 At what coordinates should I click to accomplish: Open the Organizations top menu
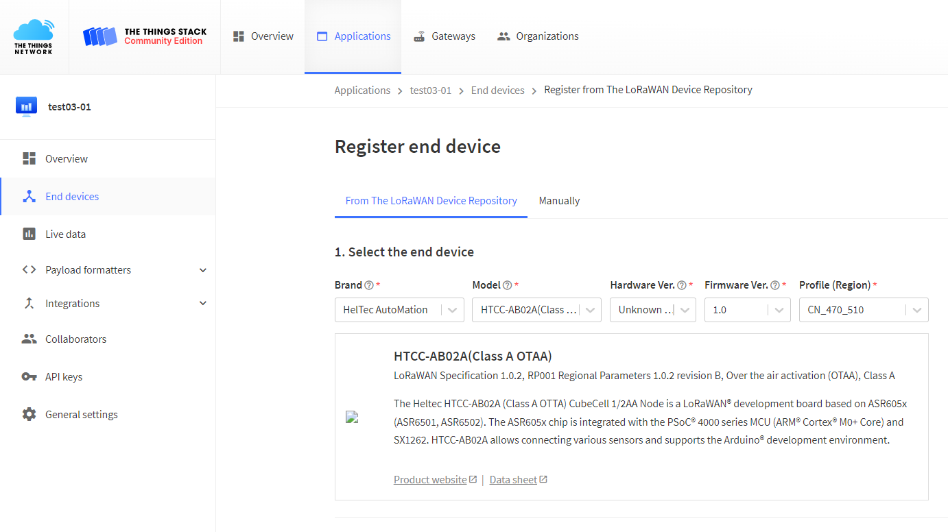pos(537,36)
